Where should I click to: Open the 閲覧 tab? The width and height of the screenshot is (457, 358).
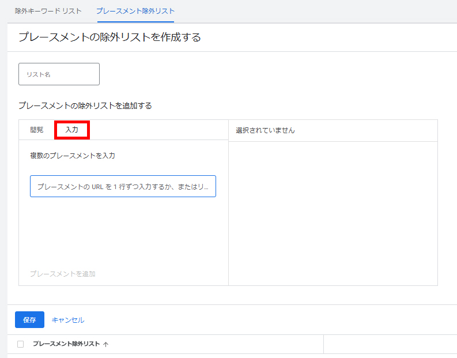click(37, 130)
